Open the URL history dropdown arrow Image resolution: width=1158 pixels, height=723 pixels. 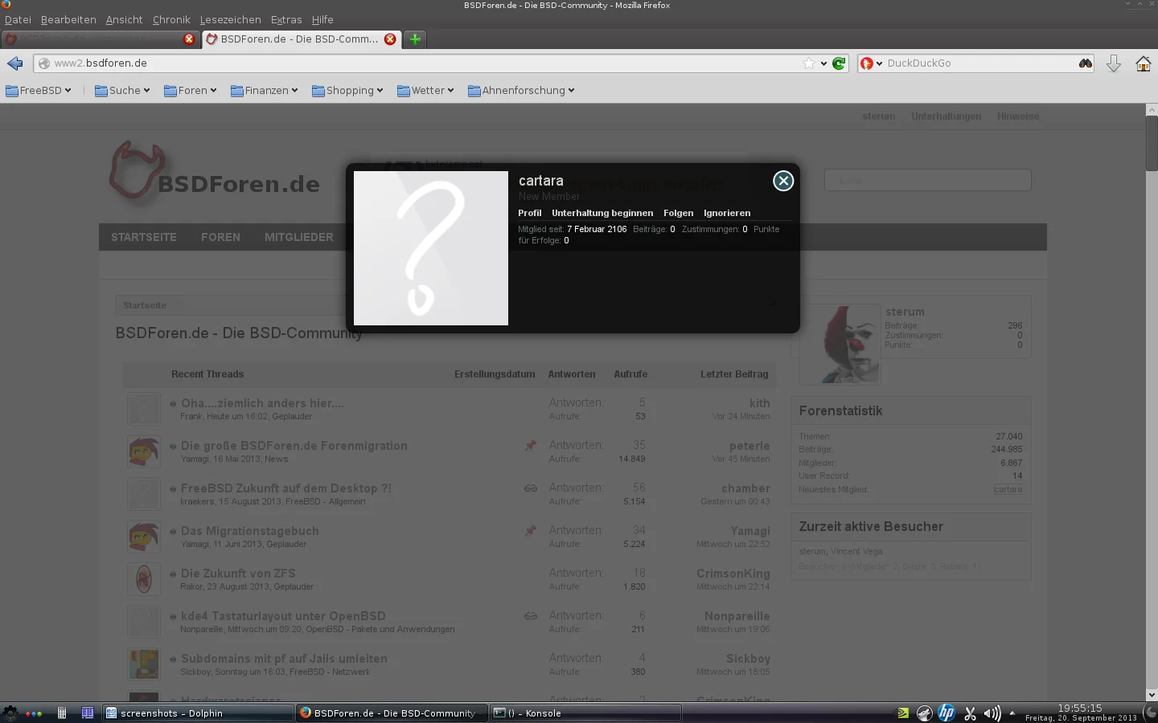(823, 63)
